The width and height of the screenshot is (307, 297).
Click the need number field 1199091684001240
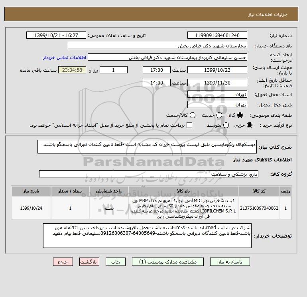[x=217, y=35]
